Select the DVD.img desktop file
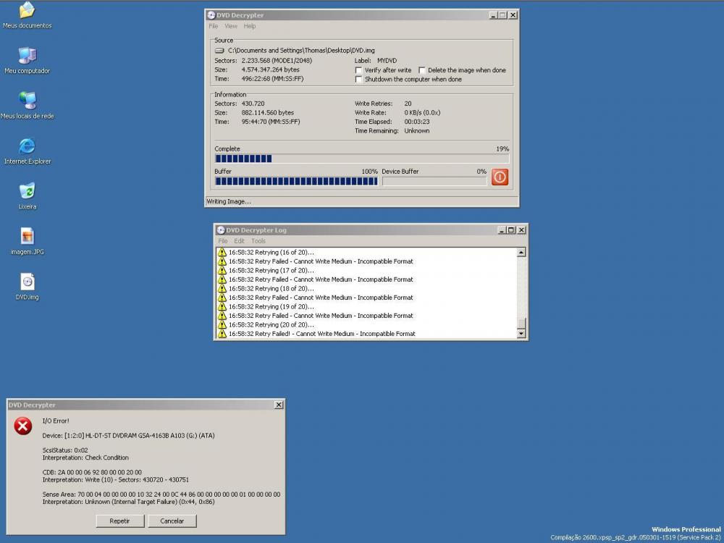Image resolution: width=724 pixels, height=543 pixels. tap(27, 282)
